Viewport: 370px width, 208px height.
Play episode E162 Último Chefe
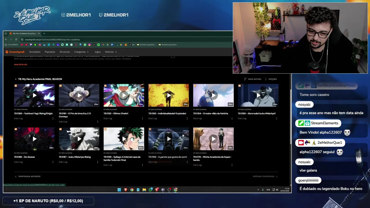pyautogui.click(x=124, y=95)
